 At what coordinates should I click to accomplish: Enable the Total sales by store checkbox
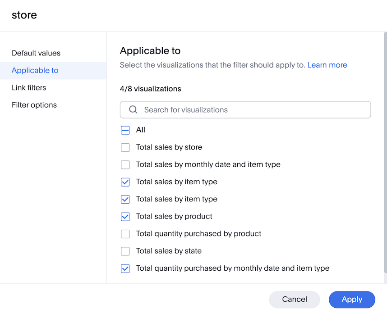click(x=125, y=147)
